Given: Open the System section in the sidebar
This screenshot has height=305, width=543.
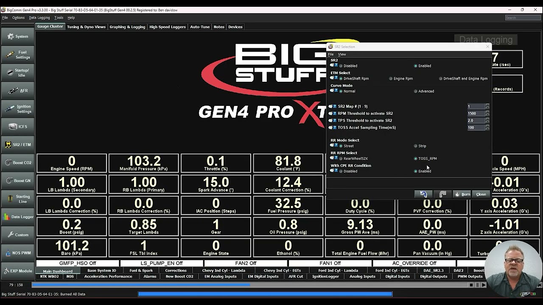Looking at the screenshot, I should click(x=17, y=36).
